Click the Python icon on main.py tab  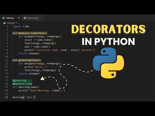click(x=4, y=18)
